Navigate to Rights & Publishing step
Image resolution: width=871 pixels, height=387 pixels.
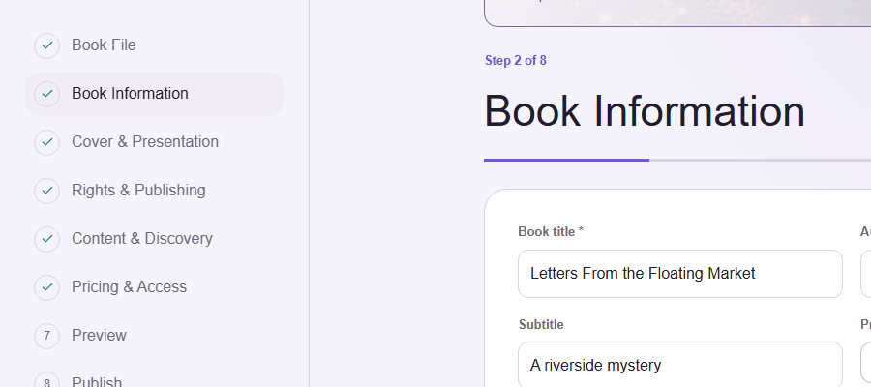point(154,191)
